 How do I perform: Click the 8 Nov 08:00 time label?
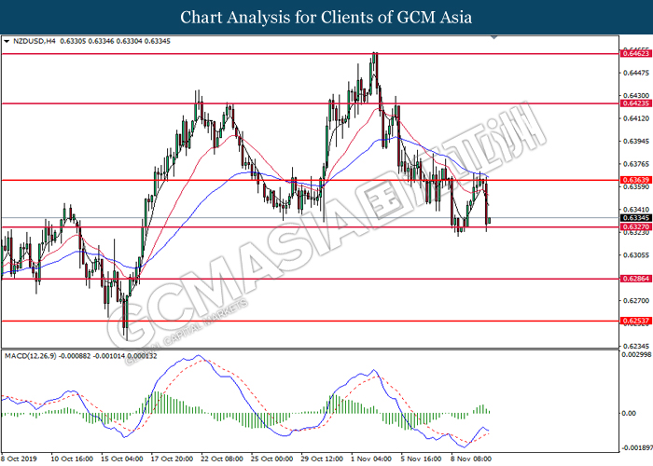pos(471,459)
